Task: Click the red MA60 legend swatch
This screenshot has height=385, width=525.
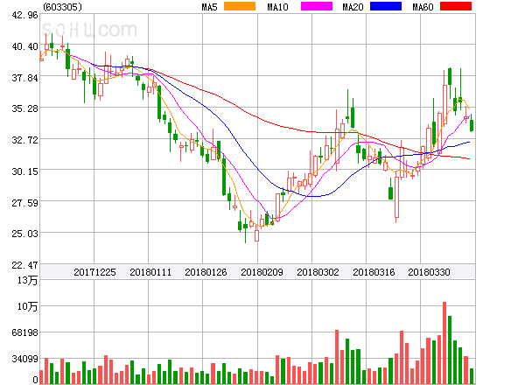Action: tap(456, 6)
